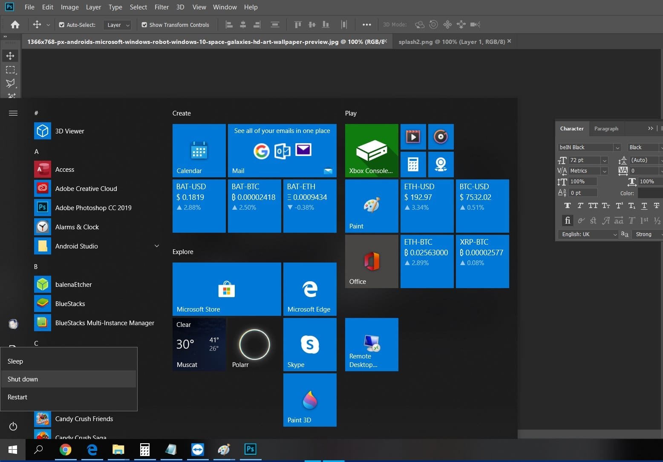Screen dimensions: 663x462
Task: Click the three-dots more options icon
Action: pos(366,25)
